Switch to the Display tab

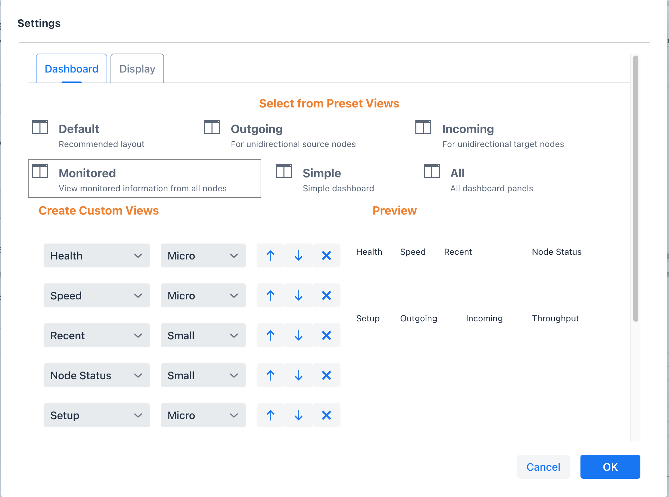point(137,69)
